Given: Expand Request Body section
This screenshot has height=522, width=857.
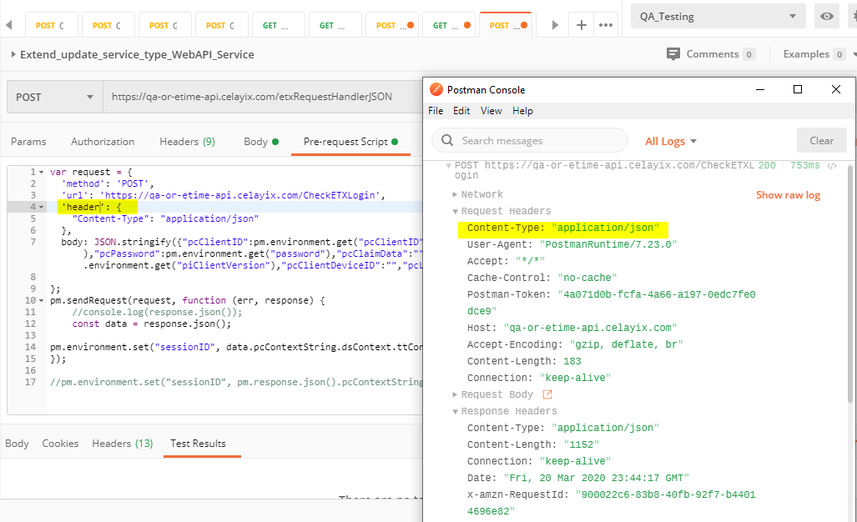Looking at the screenshot, I should click(x=455, y=394).
